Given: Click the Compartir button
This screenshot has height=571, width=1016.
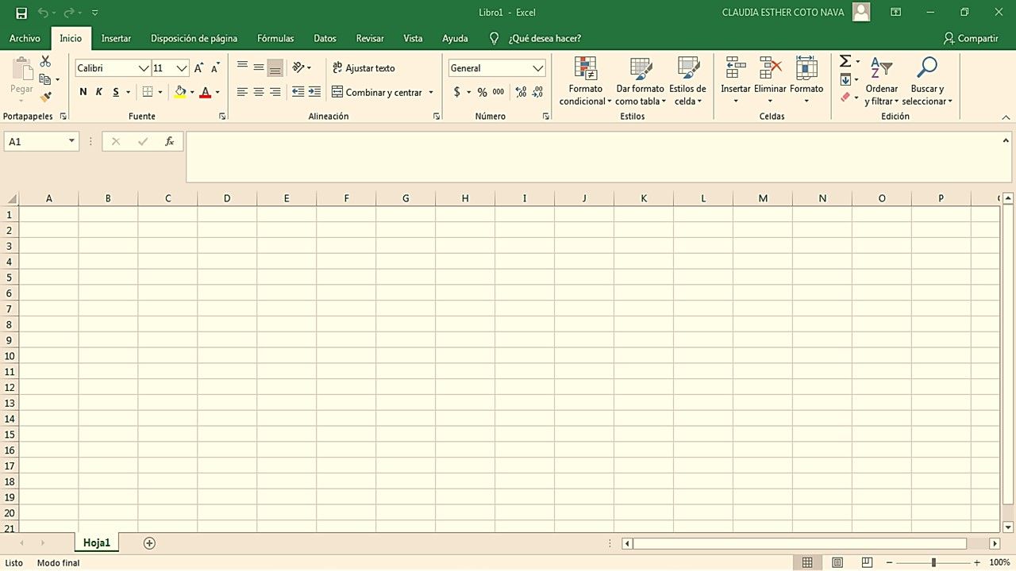Looking at the screenshot, I should (x=971, y=38).
